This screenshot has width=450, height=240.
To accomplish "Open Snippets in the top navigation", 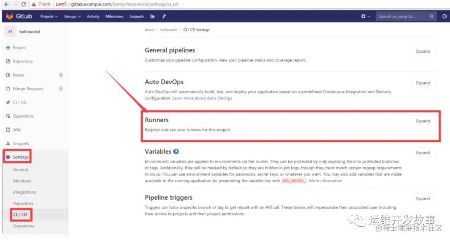I will tap(137, 17).
